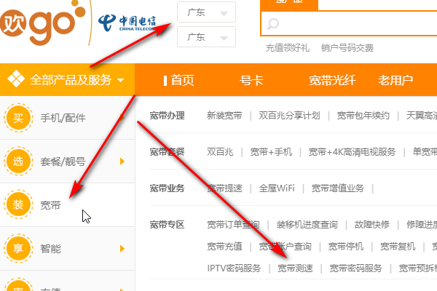Click the 选 circle icon
437x291 pixels.
tap(18, 162)
